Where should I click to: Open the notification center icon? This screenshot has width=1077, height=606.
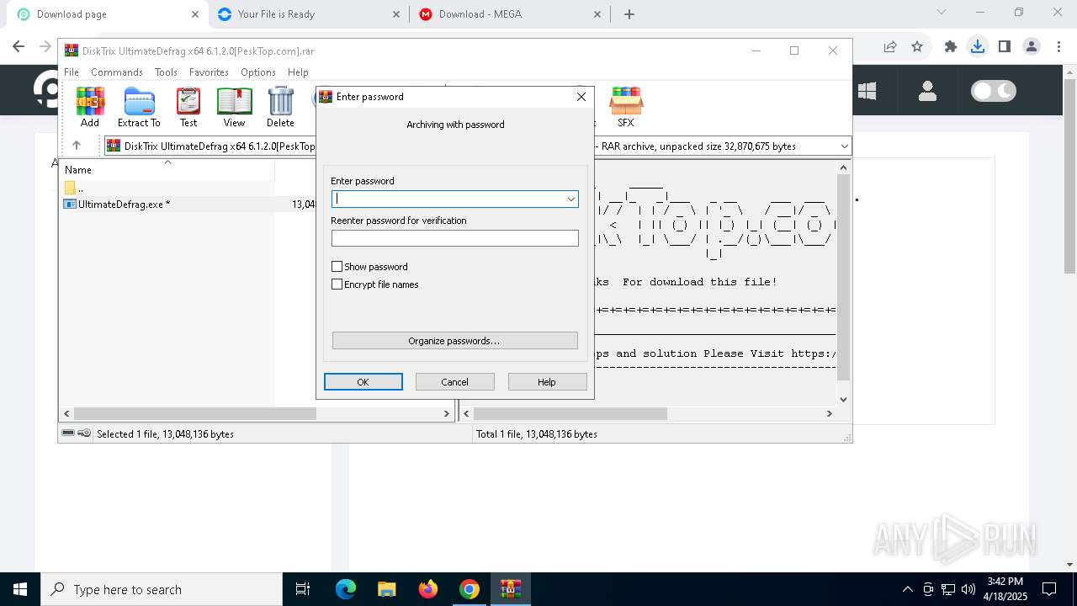(1049, 589)
